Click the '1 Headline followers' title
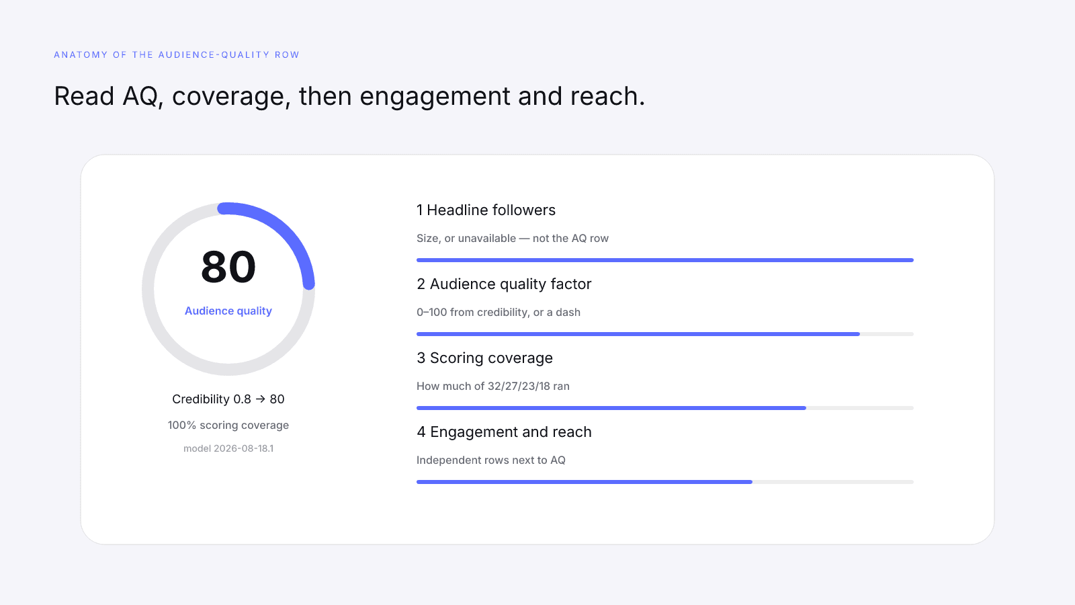This screenshot has height=605, width=1075. click(486, 210)
